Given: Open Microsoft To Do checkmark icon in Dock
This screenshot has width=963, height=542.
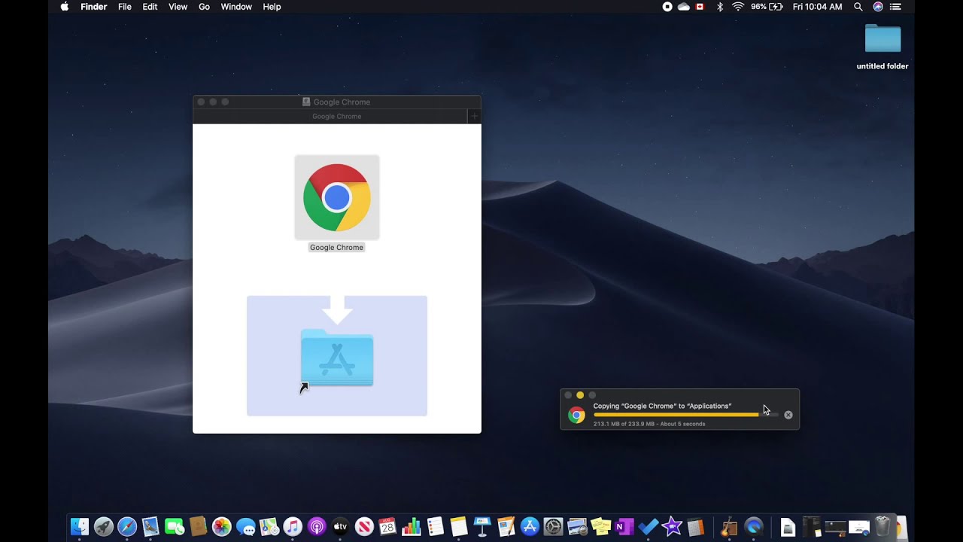Looking at the screenshot, I should click(x=648, y=527).
